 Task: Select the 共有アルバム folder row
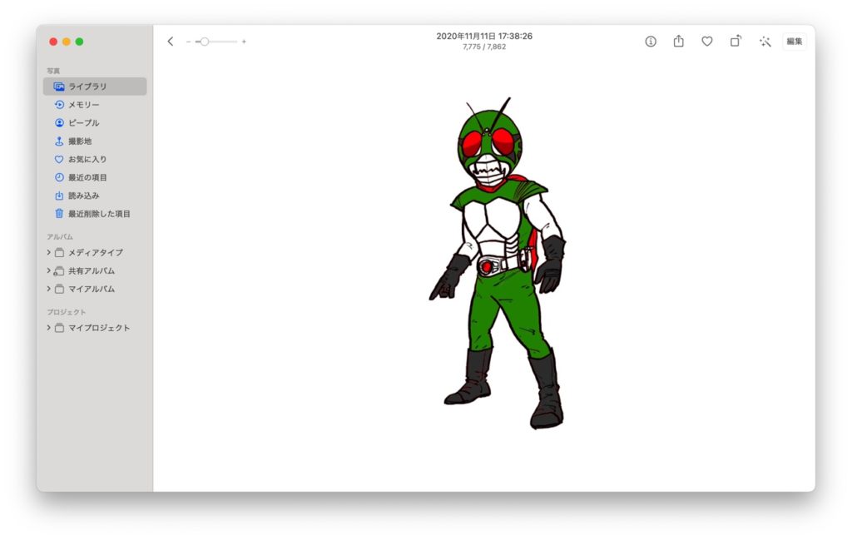(x=95, y=270)
